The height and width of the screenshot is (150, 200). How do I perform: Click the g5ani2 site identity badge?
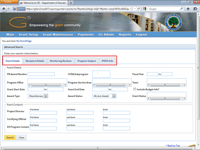coord(19,9)
